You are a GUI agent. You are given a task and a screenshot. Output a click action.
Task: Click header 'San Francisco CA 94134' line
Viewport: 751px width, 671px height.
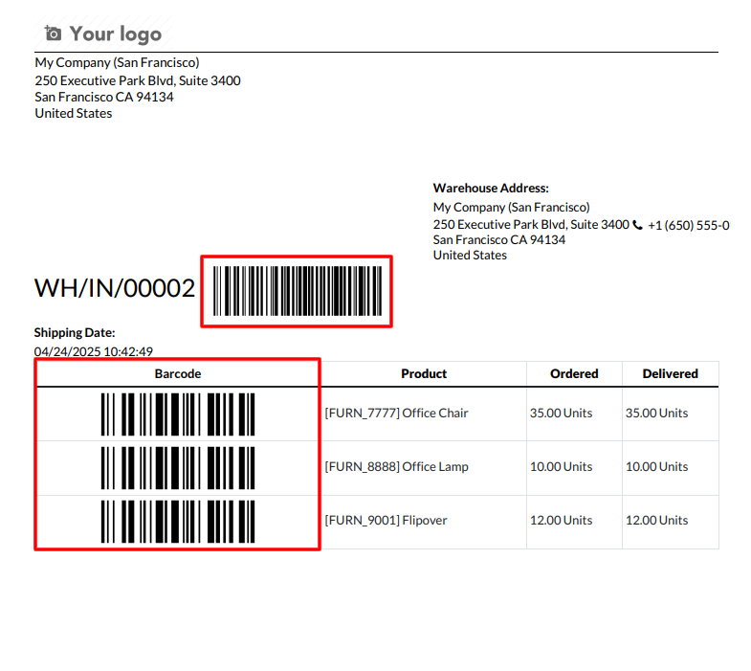pyautogui.click(x=104, y=98)
